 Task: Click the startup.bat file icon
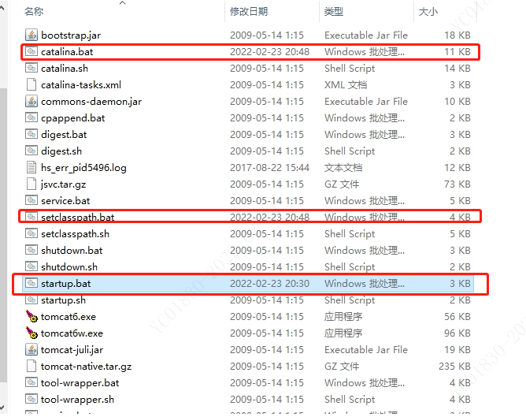pos(31,283)
